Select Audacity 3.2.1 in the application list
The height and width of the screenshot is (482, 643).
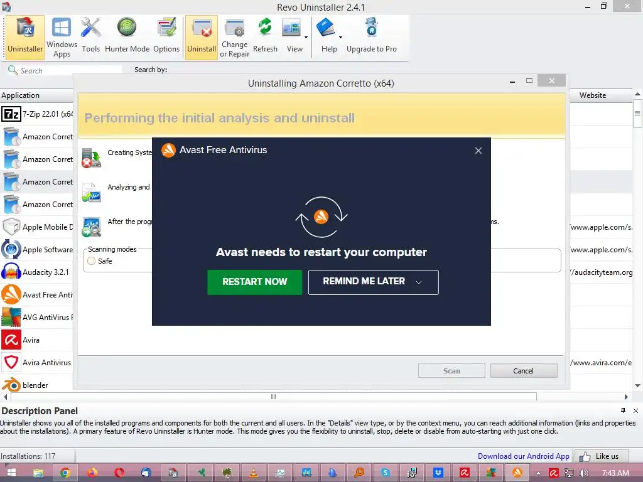(36, 272)
